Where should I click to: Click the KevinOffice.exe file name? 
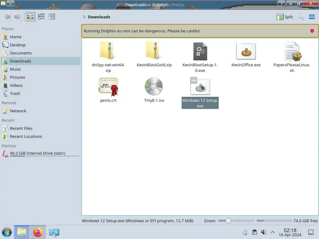pos(246,65)
